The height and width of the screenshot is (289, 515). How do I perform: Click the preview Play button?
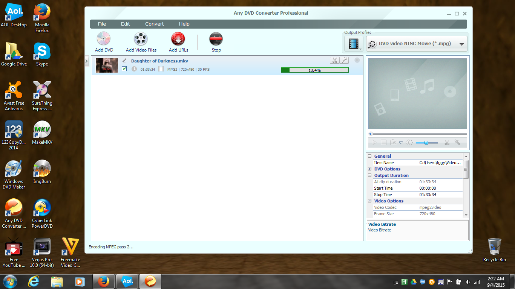374,143
